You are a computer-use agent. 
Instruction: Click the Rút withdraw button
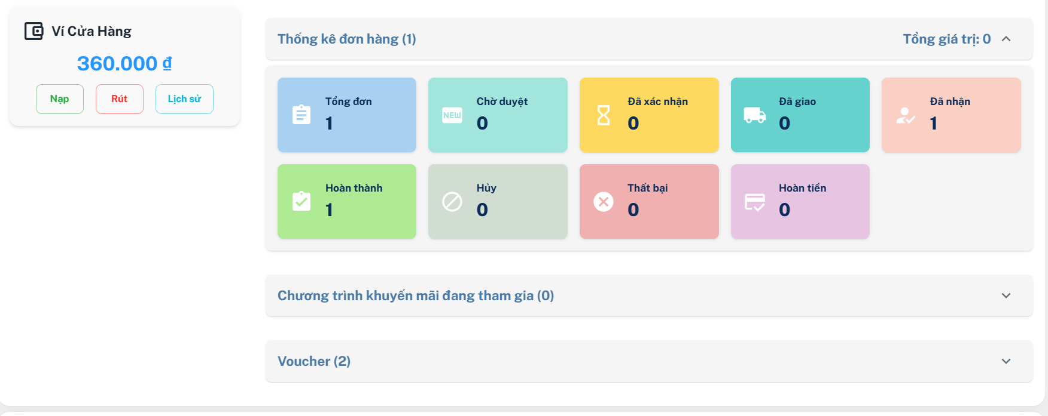120,99
